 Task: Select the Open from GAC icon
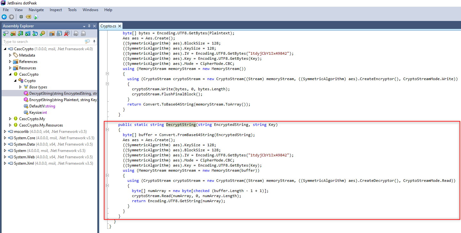pos(20,33)
